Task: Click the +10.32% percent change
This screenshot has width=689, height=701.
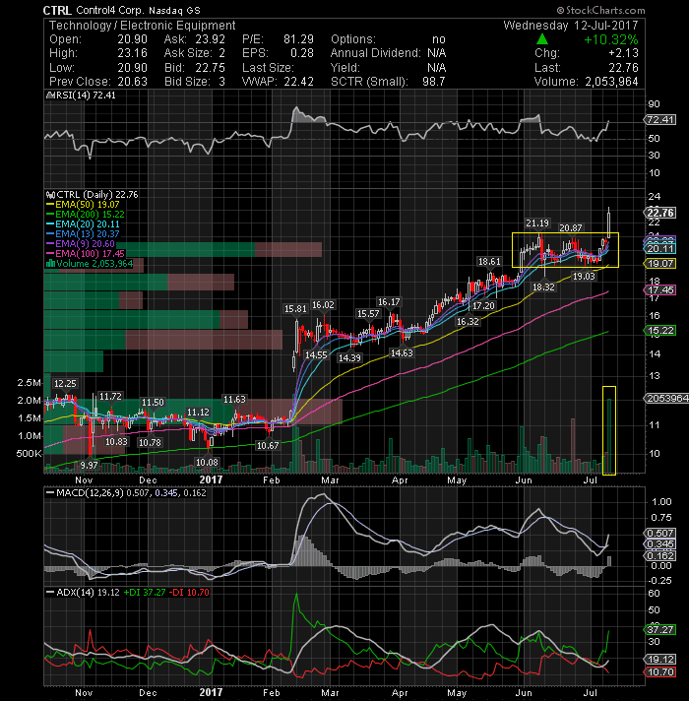Action: (x=611, y=39)
